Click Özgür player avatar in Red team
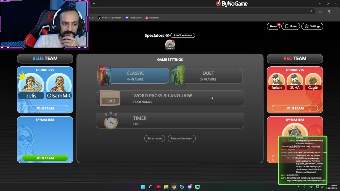The image size is (340, 191). point(313,81)
